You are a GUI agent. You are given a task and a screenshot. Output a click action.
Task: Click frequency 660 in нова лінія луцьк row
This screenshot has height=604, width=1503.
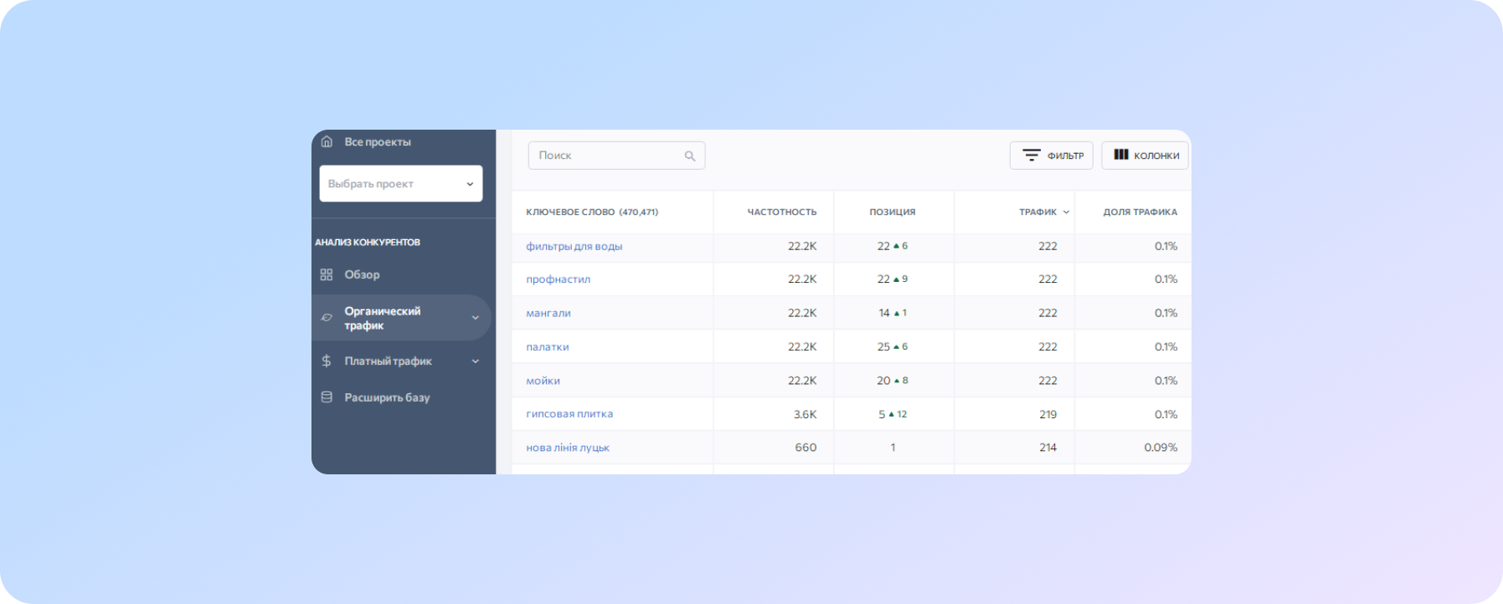pyautogui.click(x=806, y=448)
